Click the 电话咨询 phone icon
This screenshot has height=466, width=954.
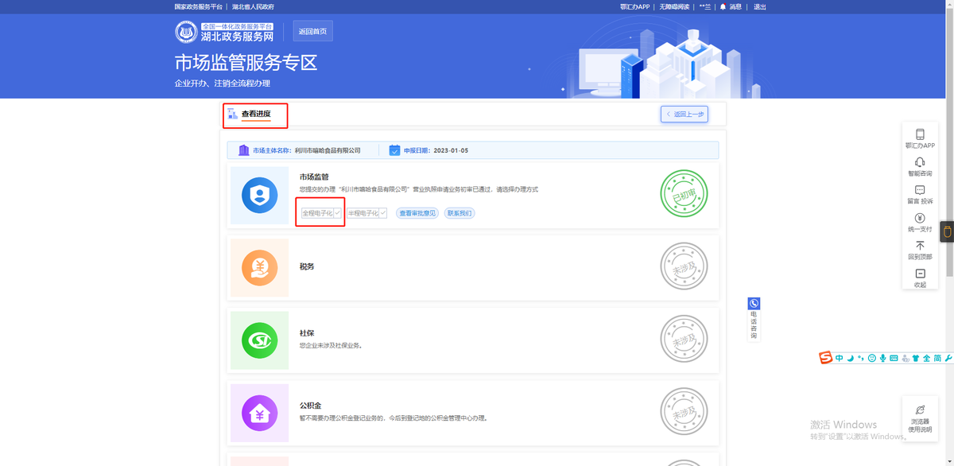pos(754,304)
